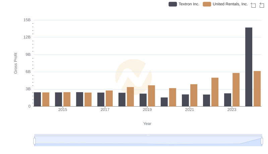
Task: Click the Textron bar for 2023
Action: tap(228, 100)
